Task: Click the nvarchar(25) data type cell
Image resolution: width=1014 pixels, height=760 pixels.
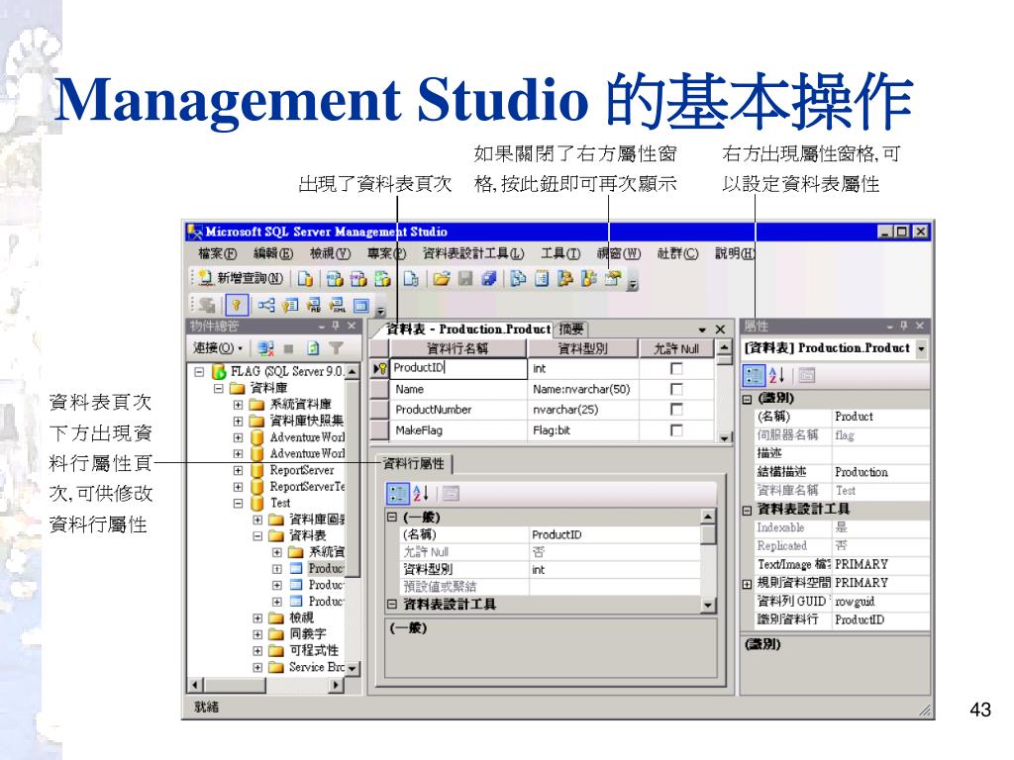Action: 583,409
